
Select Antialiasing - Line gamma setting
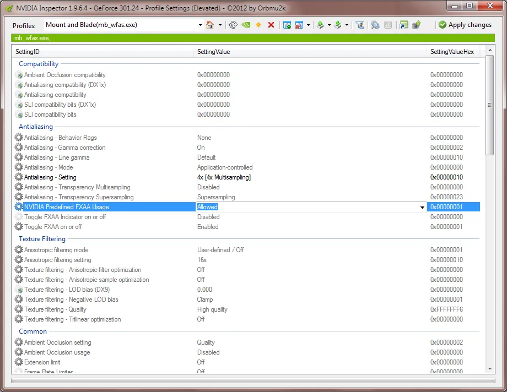click(x=247, y=157)
